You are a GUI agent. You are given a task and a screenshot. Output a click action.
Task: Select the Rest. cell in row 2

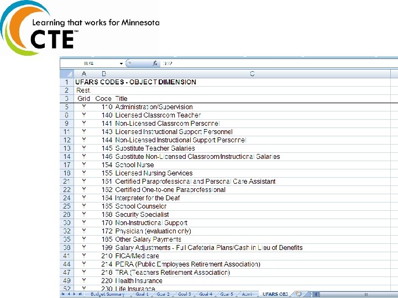84,91
